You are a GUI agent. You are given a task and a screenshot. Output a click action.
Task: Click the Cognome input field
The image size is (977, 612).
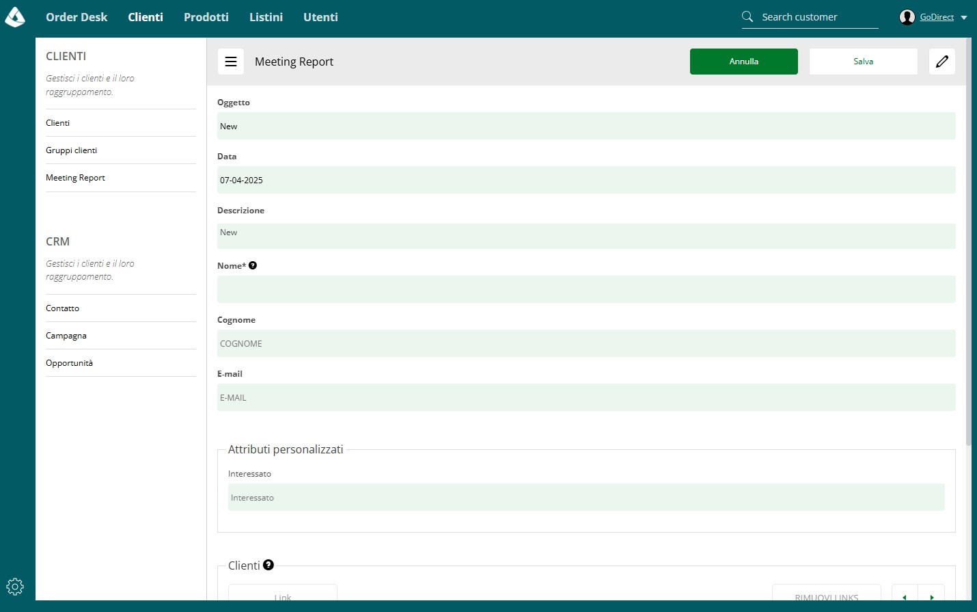(586, 343)
